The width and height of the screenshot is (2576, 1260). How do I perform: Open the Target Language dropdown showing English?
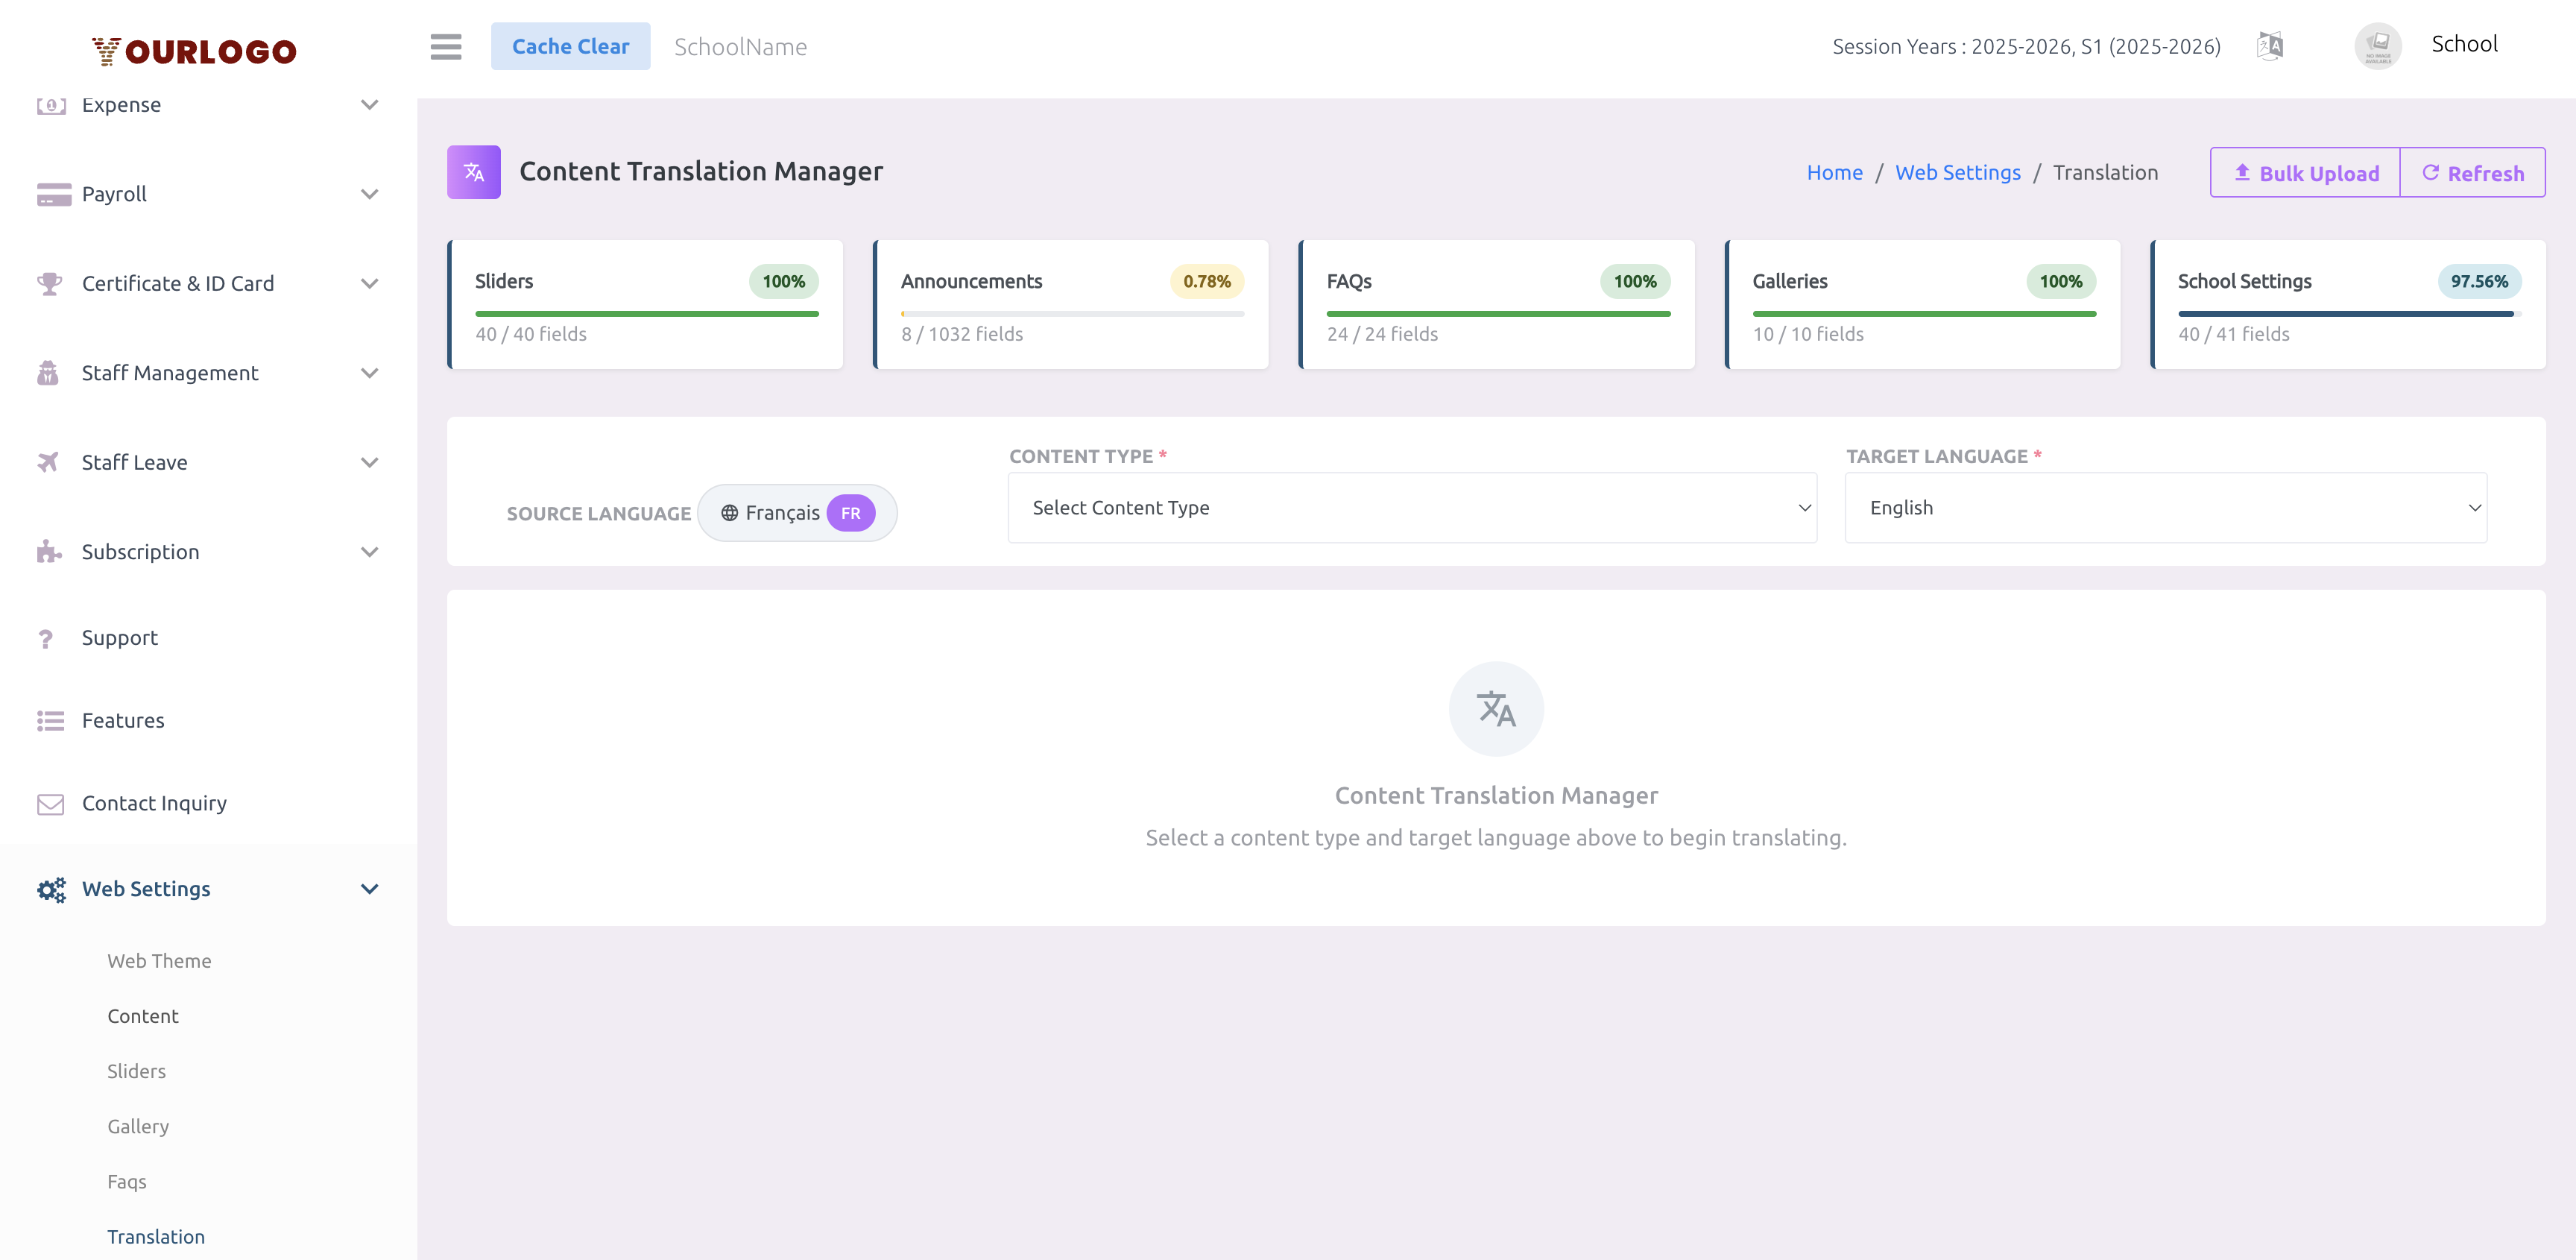point(2166,507)
